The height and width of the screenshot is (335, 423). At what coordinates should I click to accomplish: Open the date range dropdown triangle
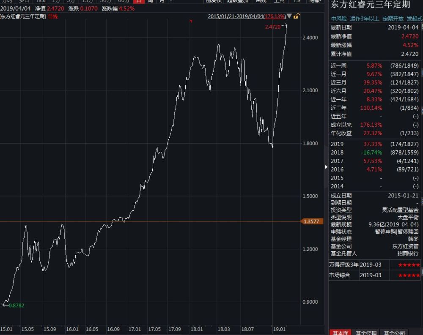(x=289, y=16)
